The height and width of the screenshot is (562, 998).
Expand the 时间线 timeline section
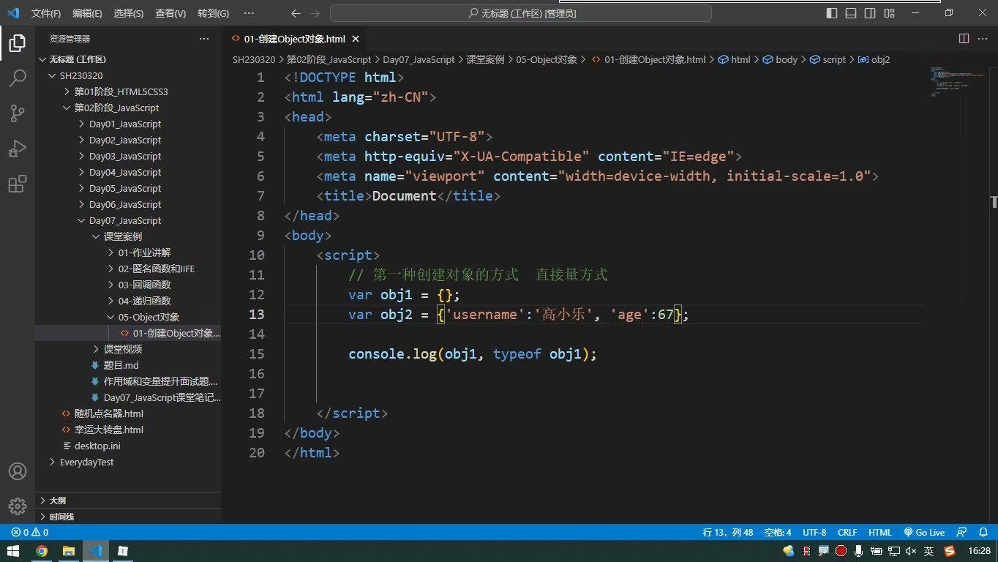point(128,517)
